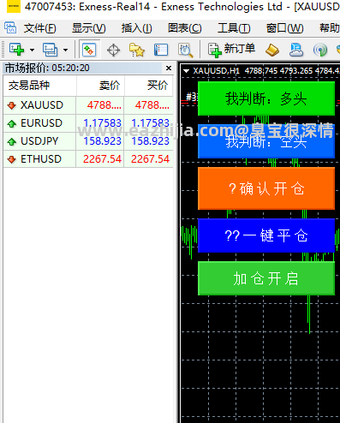Click the Profiles toolbar icon

(x=50, y=50)
